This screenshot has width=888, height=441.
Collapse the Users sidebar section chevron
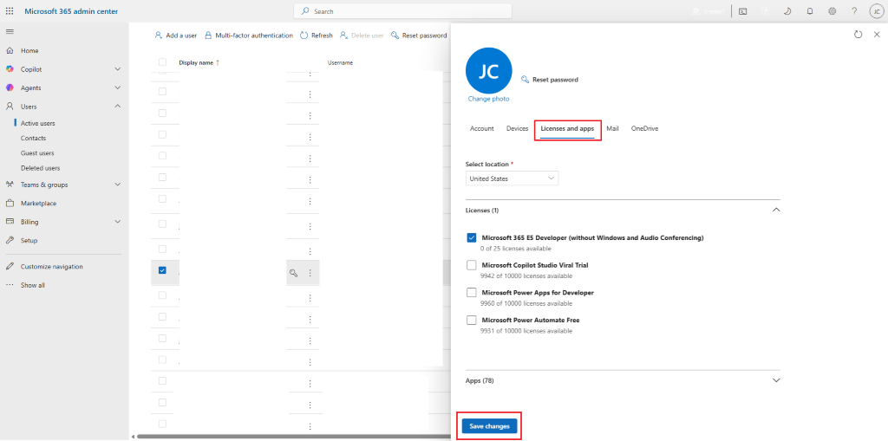118,107
